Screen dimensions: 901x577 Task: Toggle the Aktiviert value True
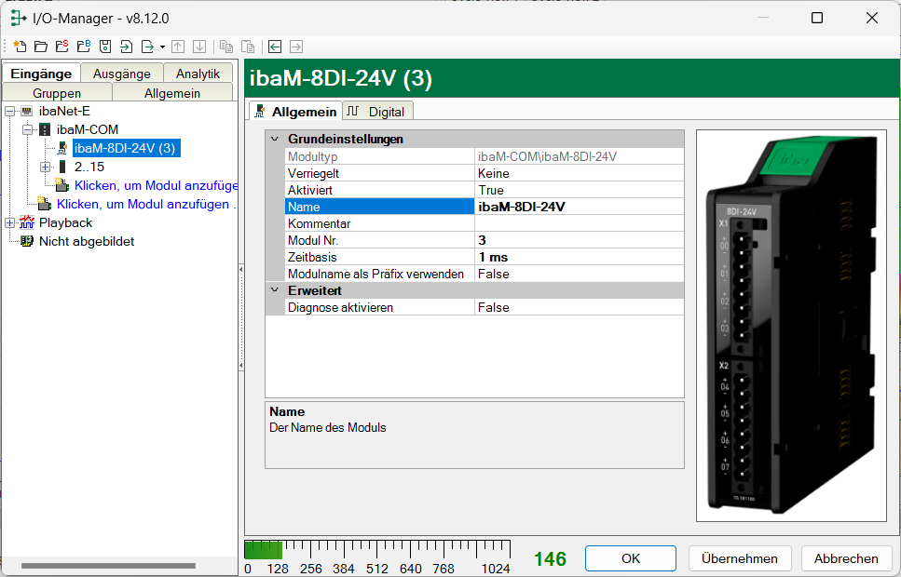click(579, 190)
